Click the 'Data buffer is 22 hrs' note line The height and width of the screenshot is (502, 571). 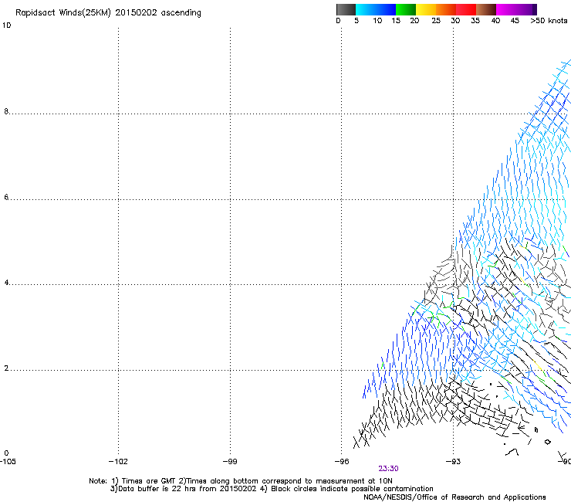272,489
